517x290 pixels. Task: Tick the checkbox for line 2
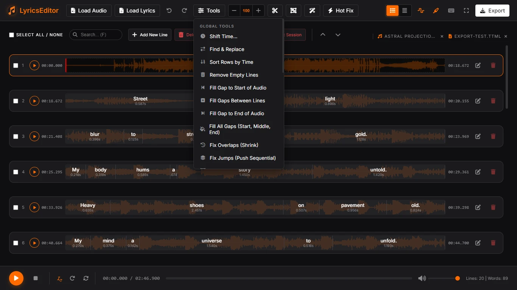click(x=16, y=101)
